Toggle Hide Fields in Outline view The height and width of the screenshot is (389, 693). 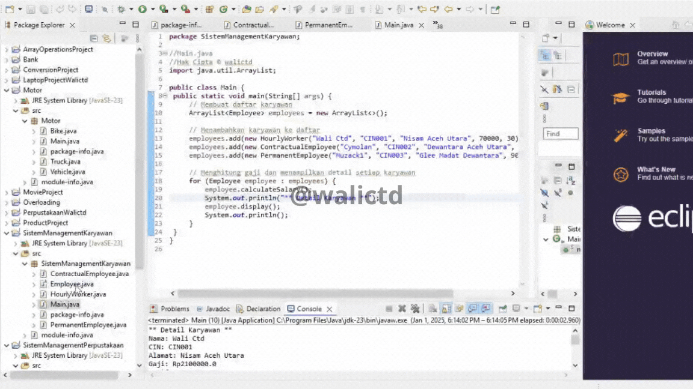click(544, 193)
